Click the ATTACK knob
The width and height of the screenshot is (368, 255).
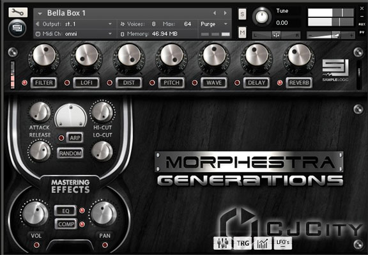click(x=40, y=112)
